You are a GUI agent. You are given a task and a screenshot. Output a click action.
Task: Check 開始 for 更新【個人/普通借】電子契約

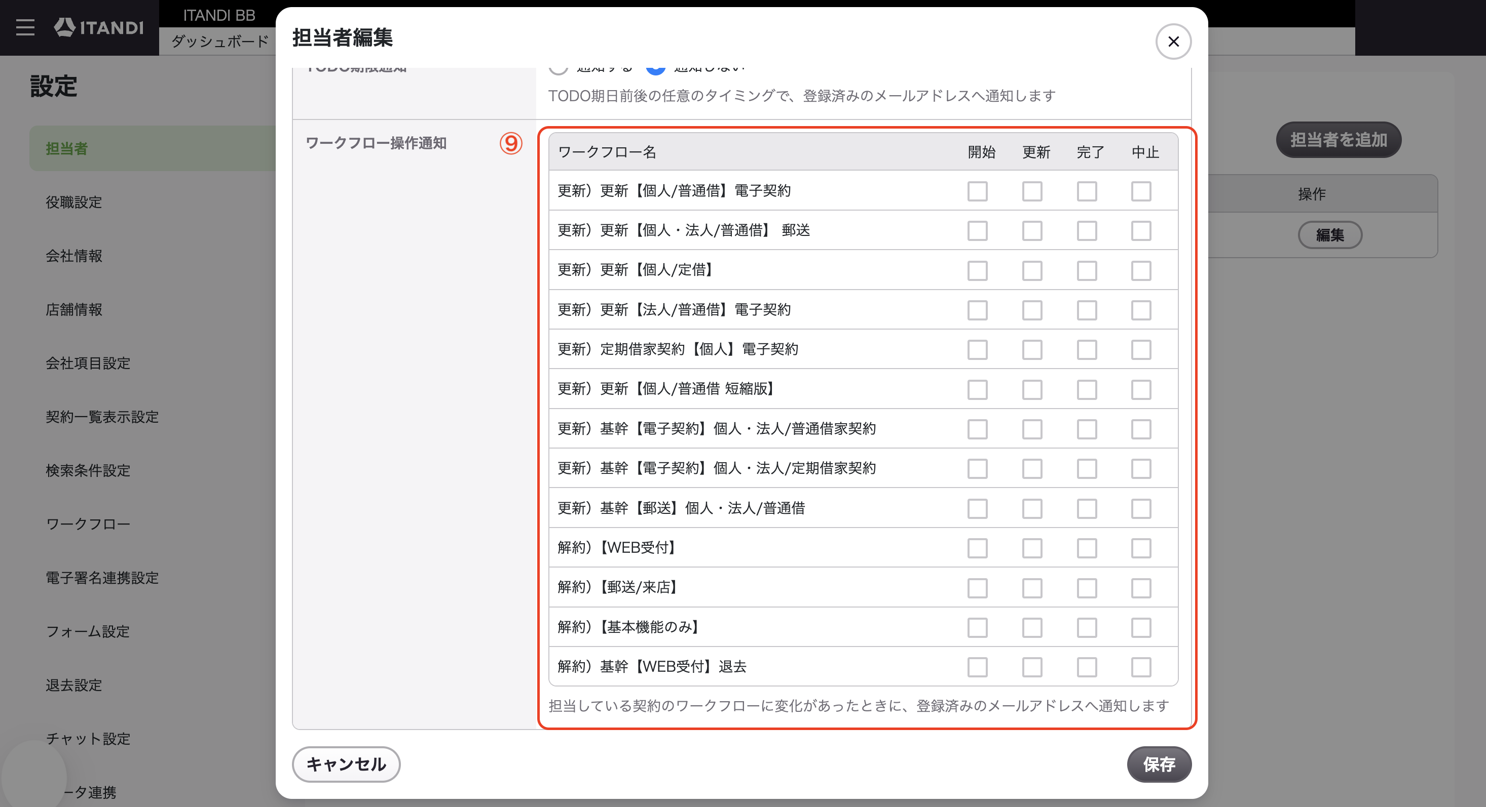click(x=977, y=191)
